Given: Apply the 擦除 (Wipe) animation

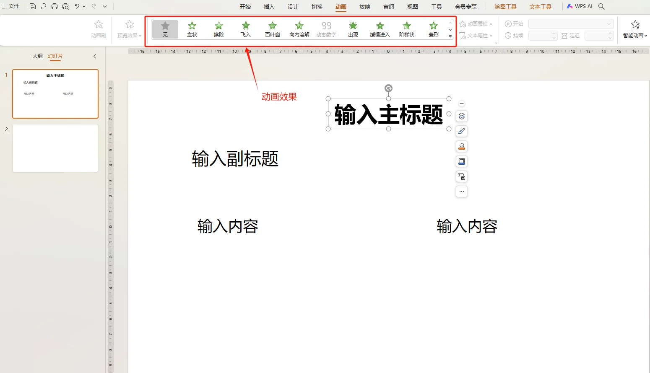Looking at the screenshot, I should tap(218, 28).
